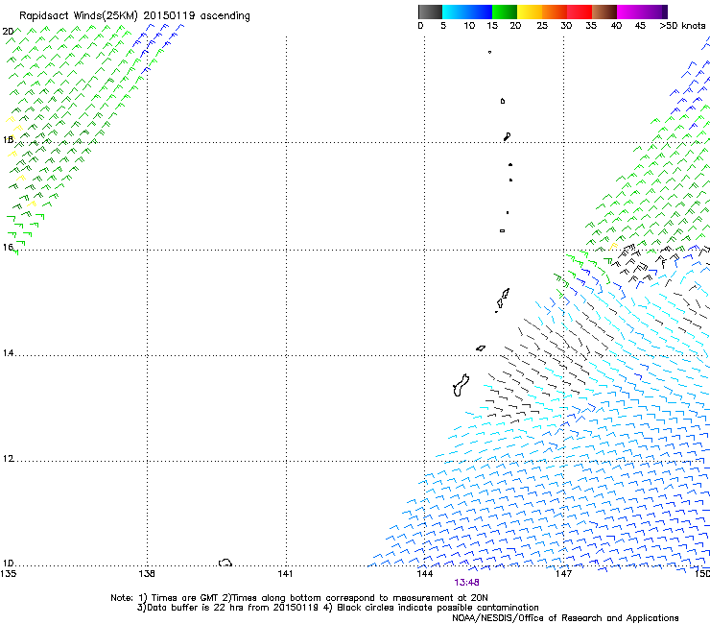Image resolution: width=710 pixels, height=624 pixels.
Task: Click the longitude label 144
Action: (x=425, y=574)
